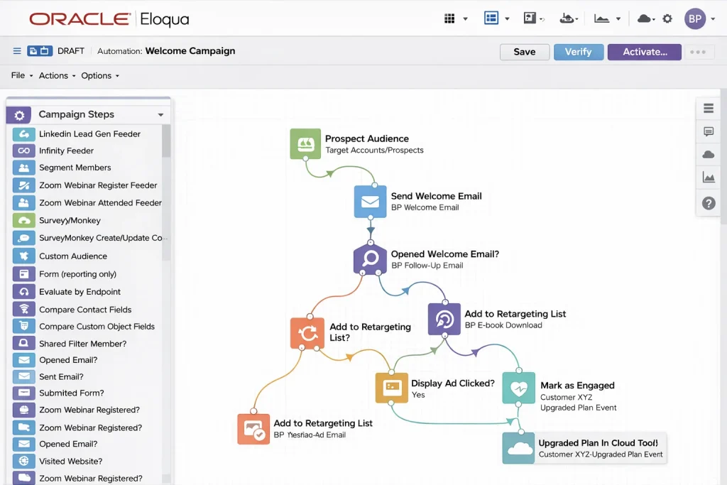Select the Send Welcome Email envelope icon

[x=370, y=202]
